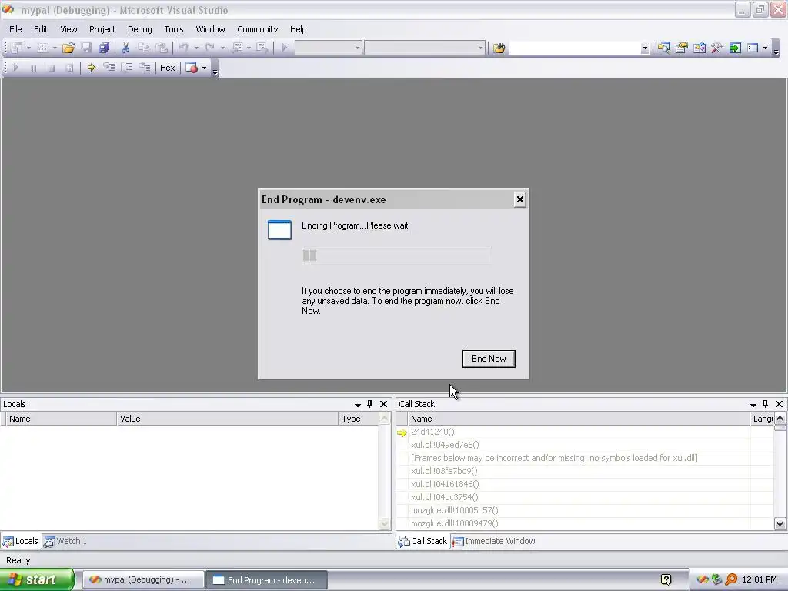Toggle auto-hide pin on Call Stack panel
The height and width of the screenshot is (591, 788).
(766, 404)
